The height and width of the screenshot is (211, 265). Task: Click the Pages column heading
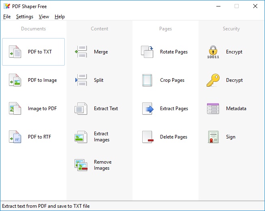pos(165,29)
